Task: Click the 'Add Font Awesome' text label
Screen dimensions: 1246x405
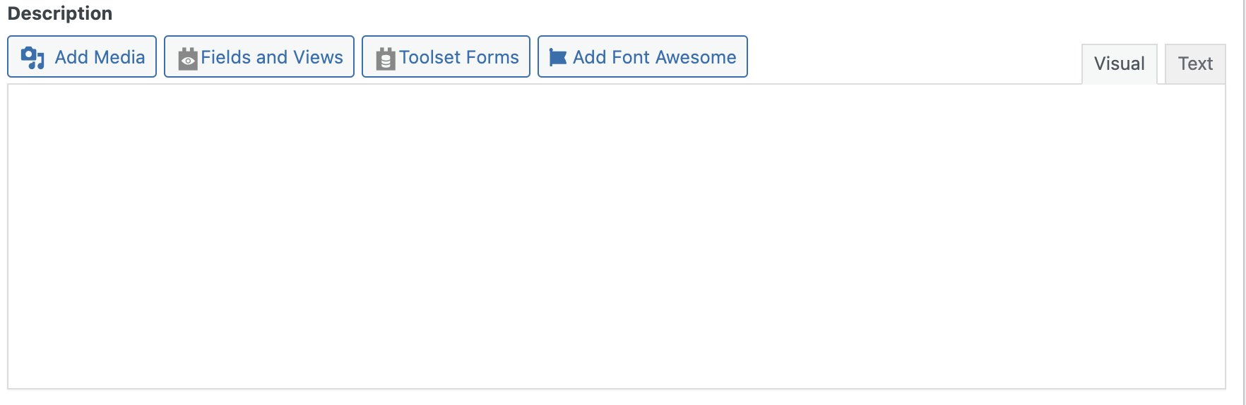Action: click(655, 57)
